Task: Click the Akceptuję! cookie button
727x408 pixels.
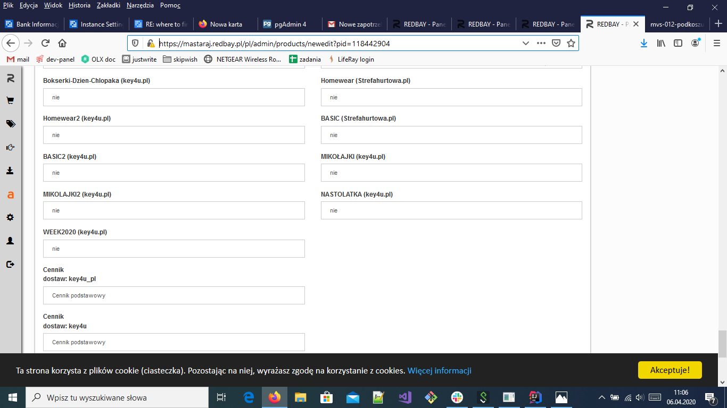Action: 670,370
